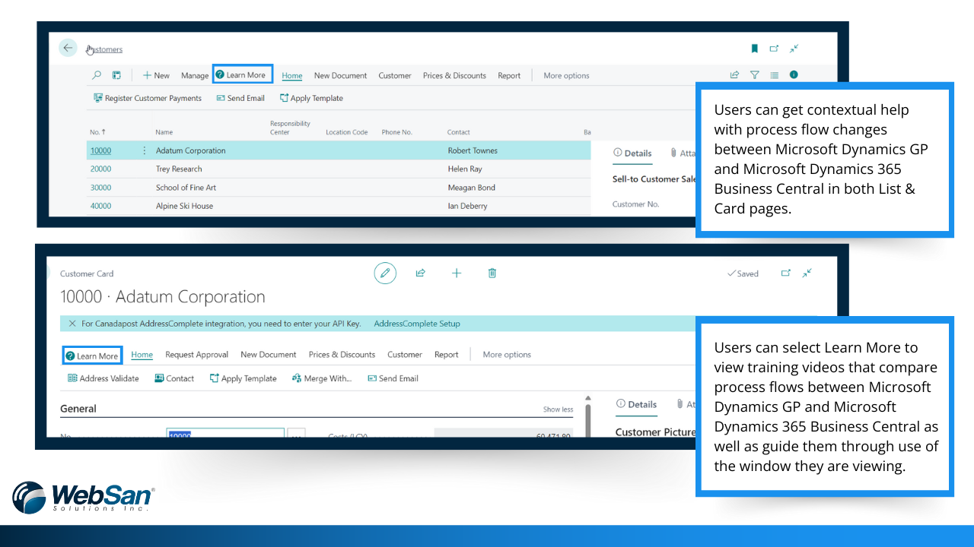974x547 pixels.
Task: Select Ian Deberry contact cell
Action: coord(468,206)
